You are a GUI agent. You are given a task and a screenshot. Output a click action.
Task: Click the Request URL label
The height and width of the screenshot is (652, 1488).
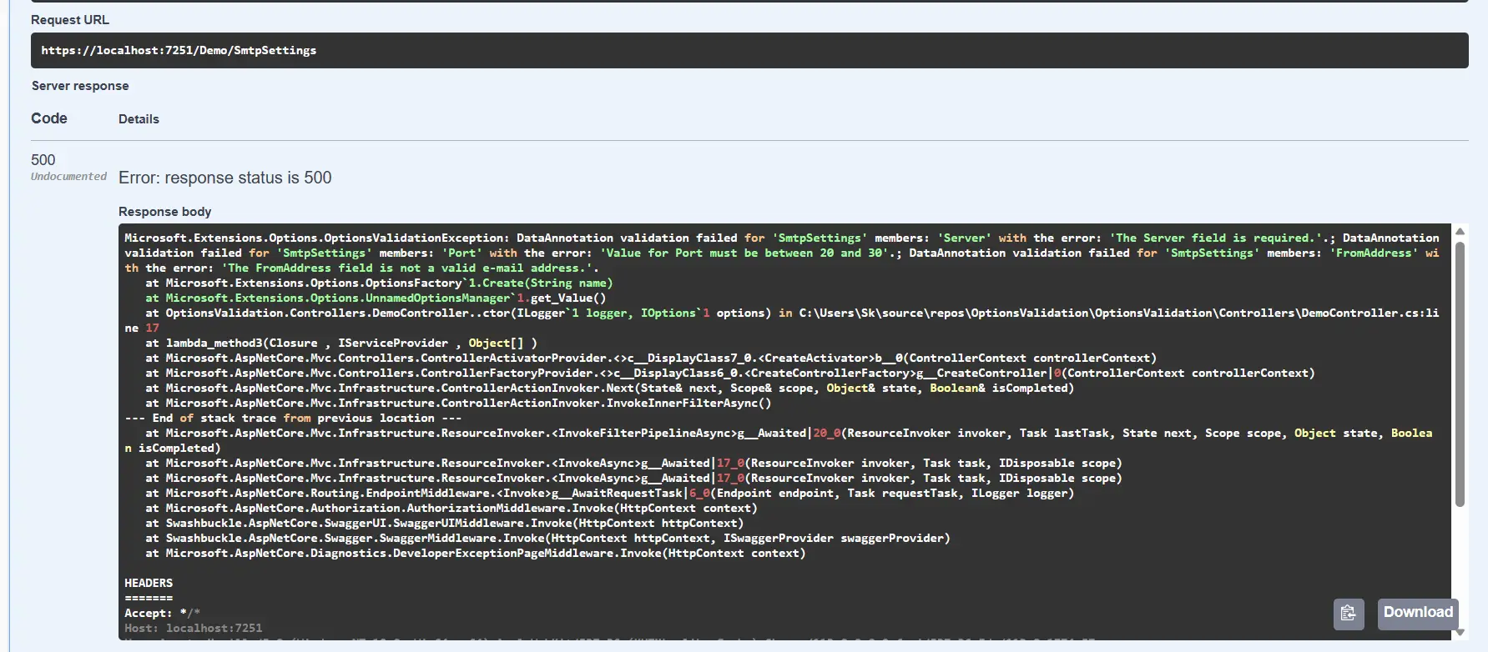[x=70, y=20]
